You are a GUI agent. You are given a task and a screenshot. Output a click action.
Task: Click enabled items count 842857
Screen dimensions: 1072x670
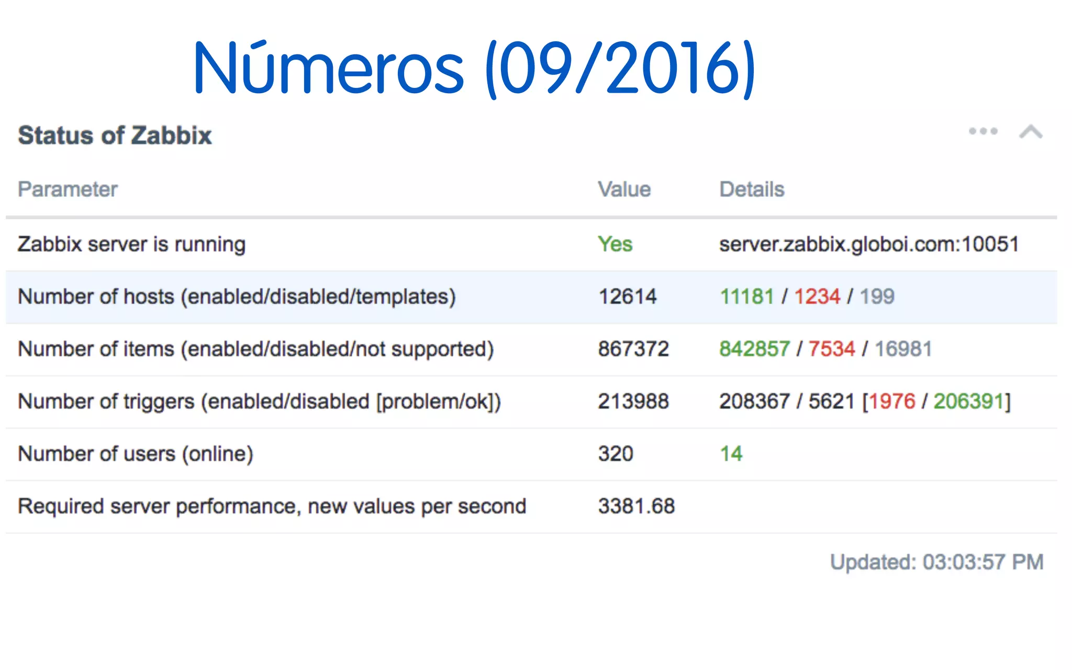754,349
